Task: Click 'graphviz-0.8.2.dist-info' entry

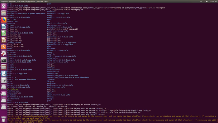Action: pyautogui.click(x=20, y=70)
